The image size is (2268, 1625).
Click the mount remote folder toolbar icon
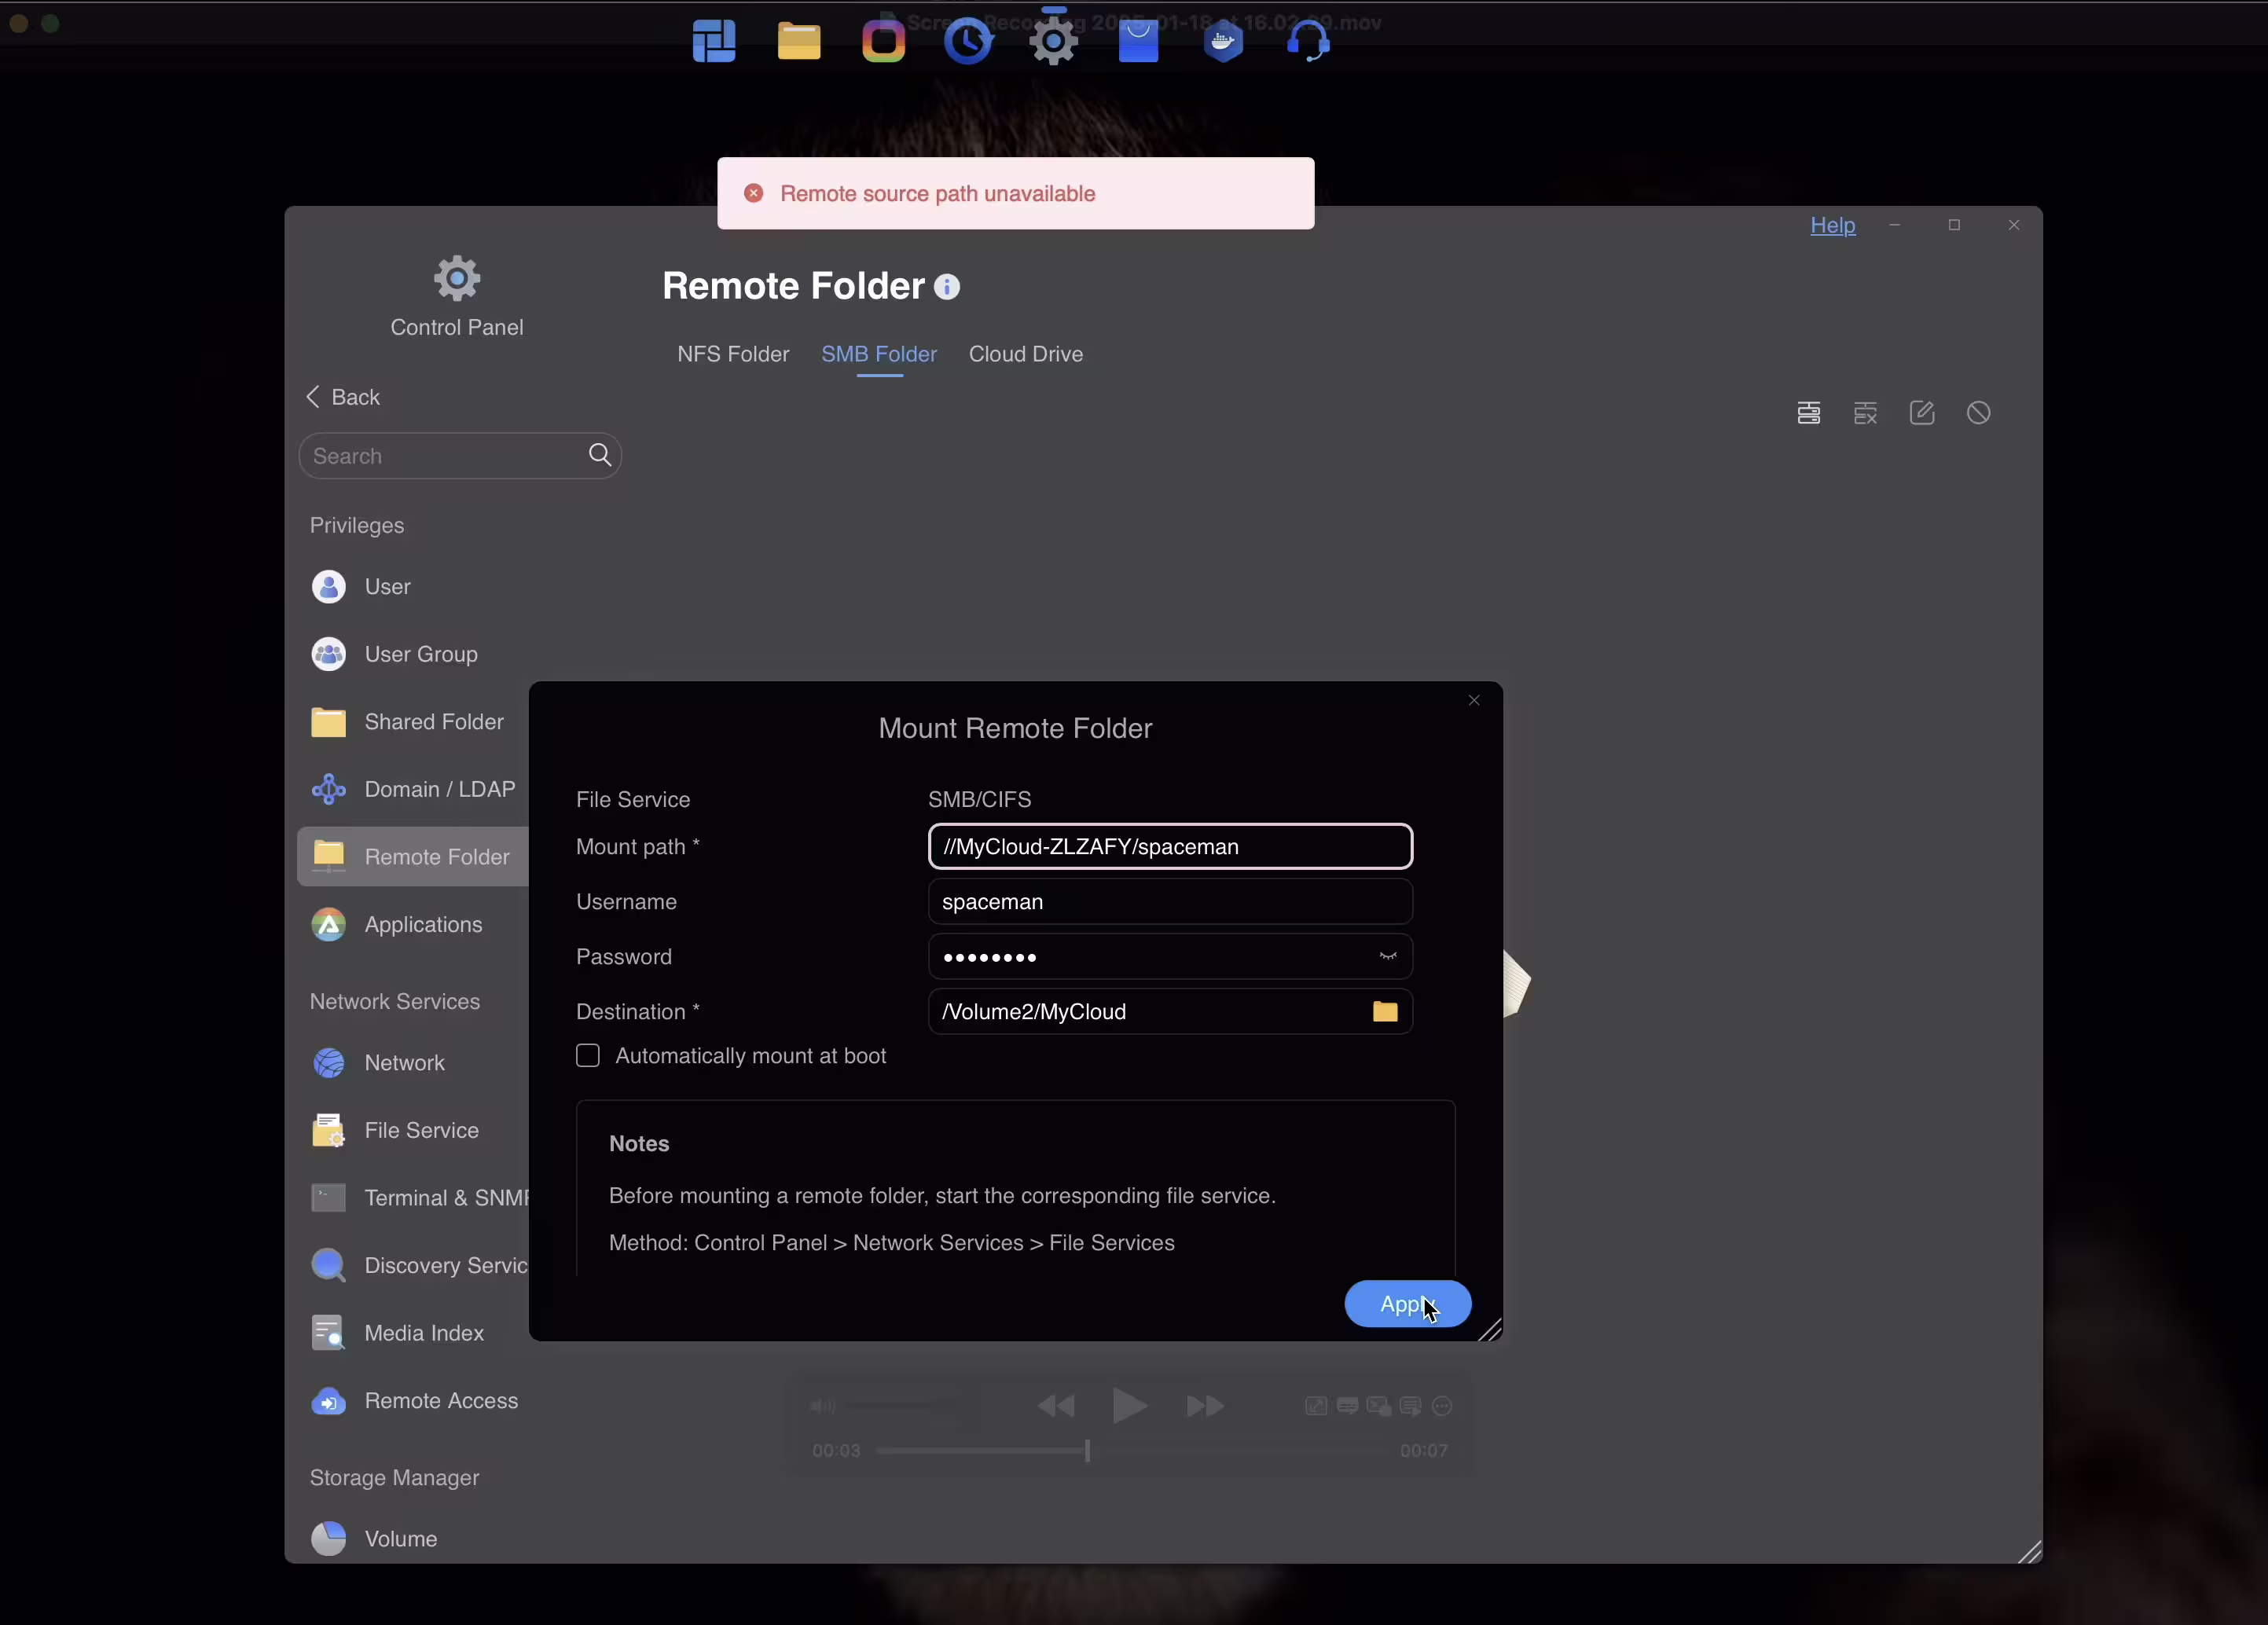[x=1808, y=413]
